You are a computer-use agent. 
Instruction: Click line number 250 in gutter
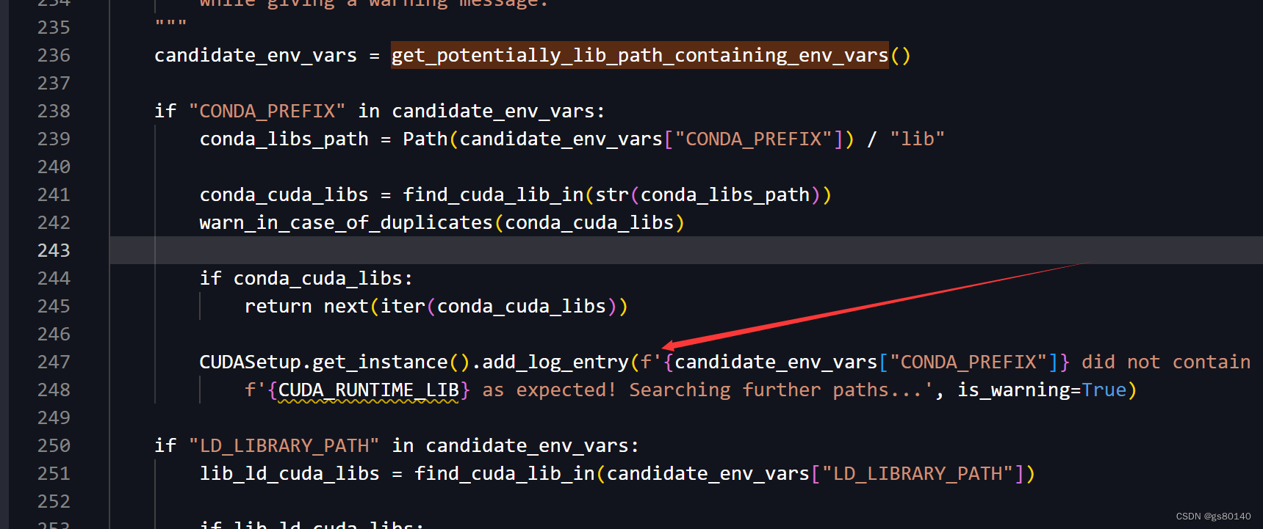54,446
